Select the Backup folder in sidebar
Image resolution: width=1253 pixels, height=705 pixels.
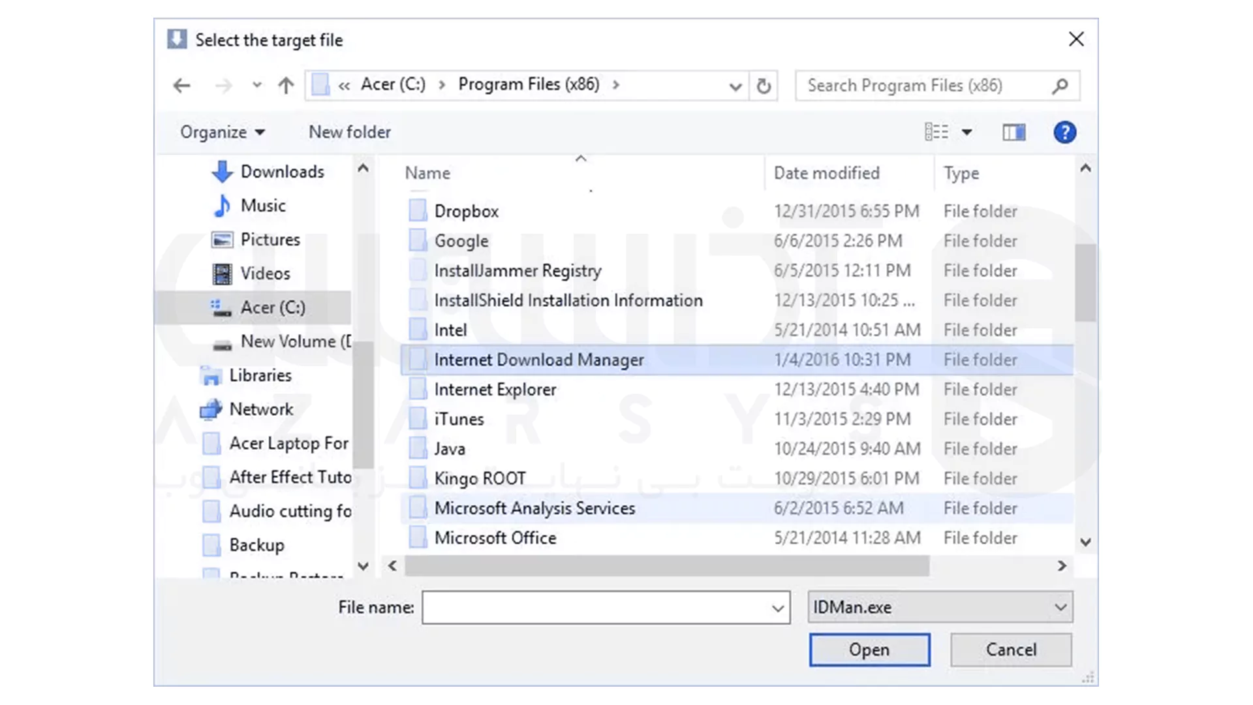pyautogui.click(x=244, y=545)
